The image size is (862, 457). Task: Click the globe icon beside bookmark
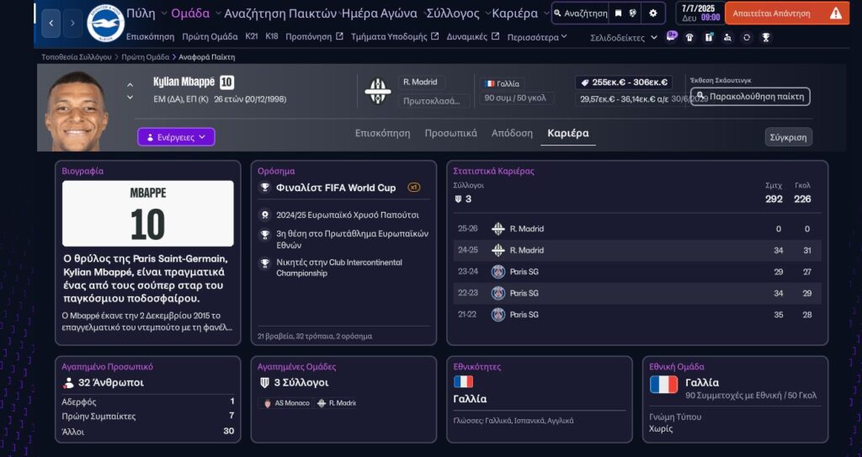pos(633,13)
